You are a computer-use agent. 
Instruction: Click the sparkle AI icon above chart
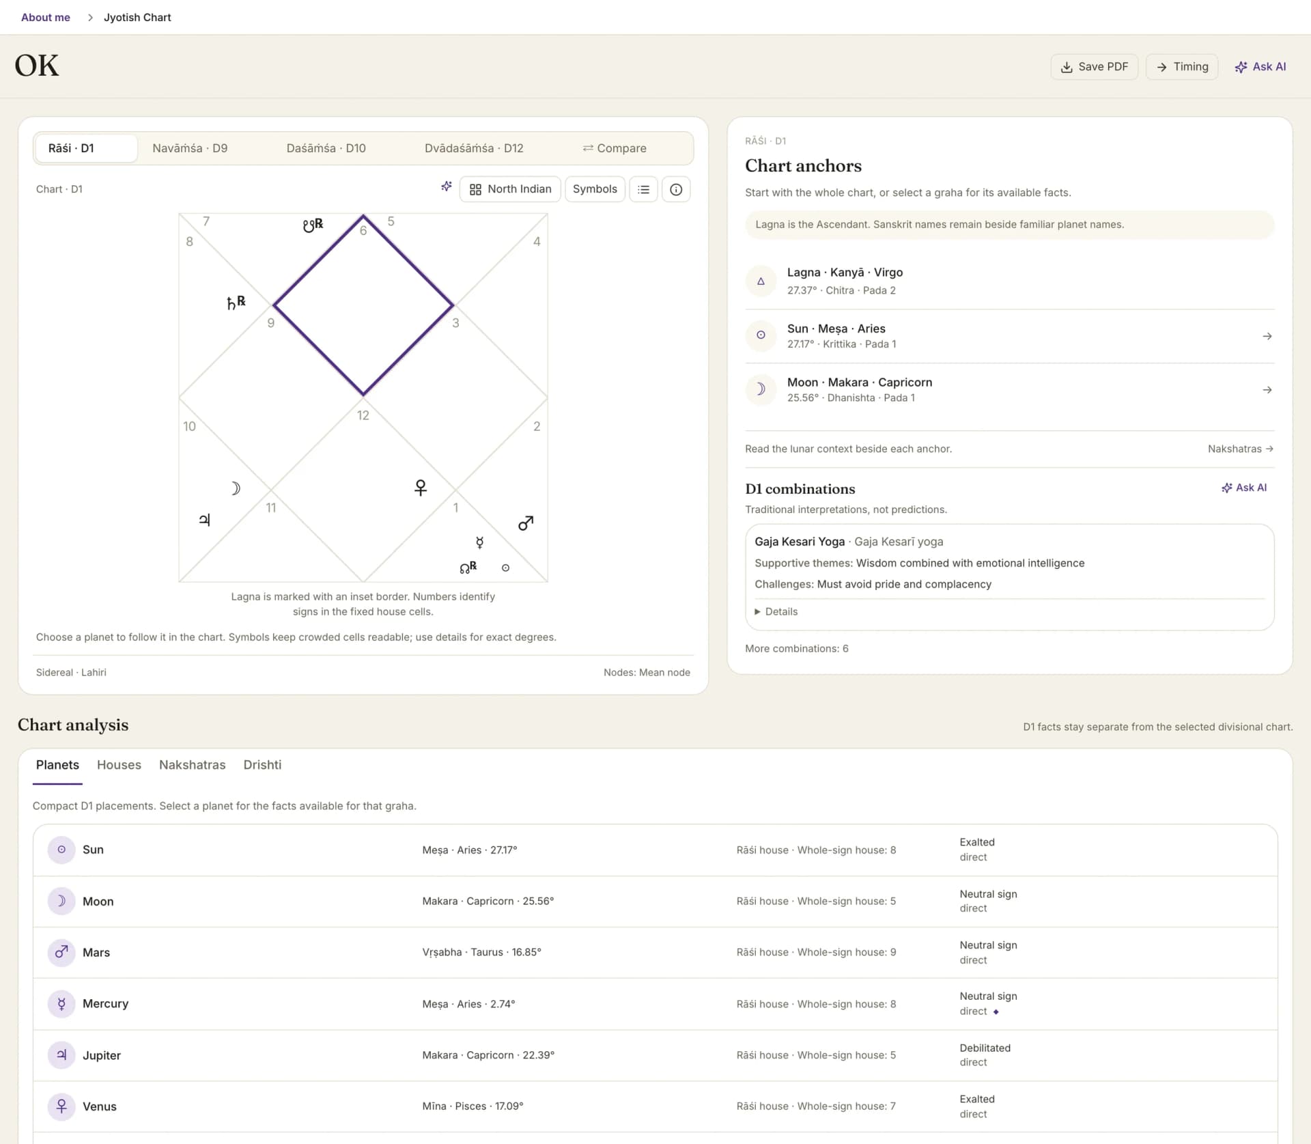(447, 186)
